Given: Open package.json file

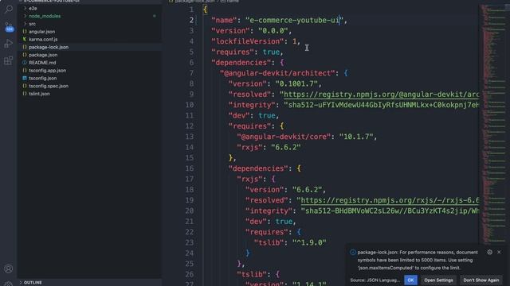Looking at the screenshot, I should coord(43,55).
